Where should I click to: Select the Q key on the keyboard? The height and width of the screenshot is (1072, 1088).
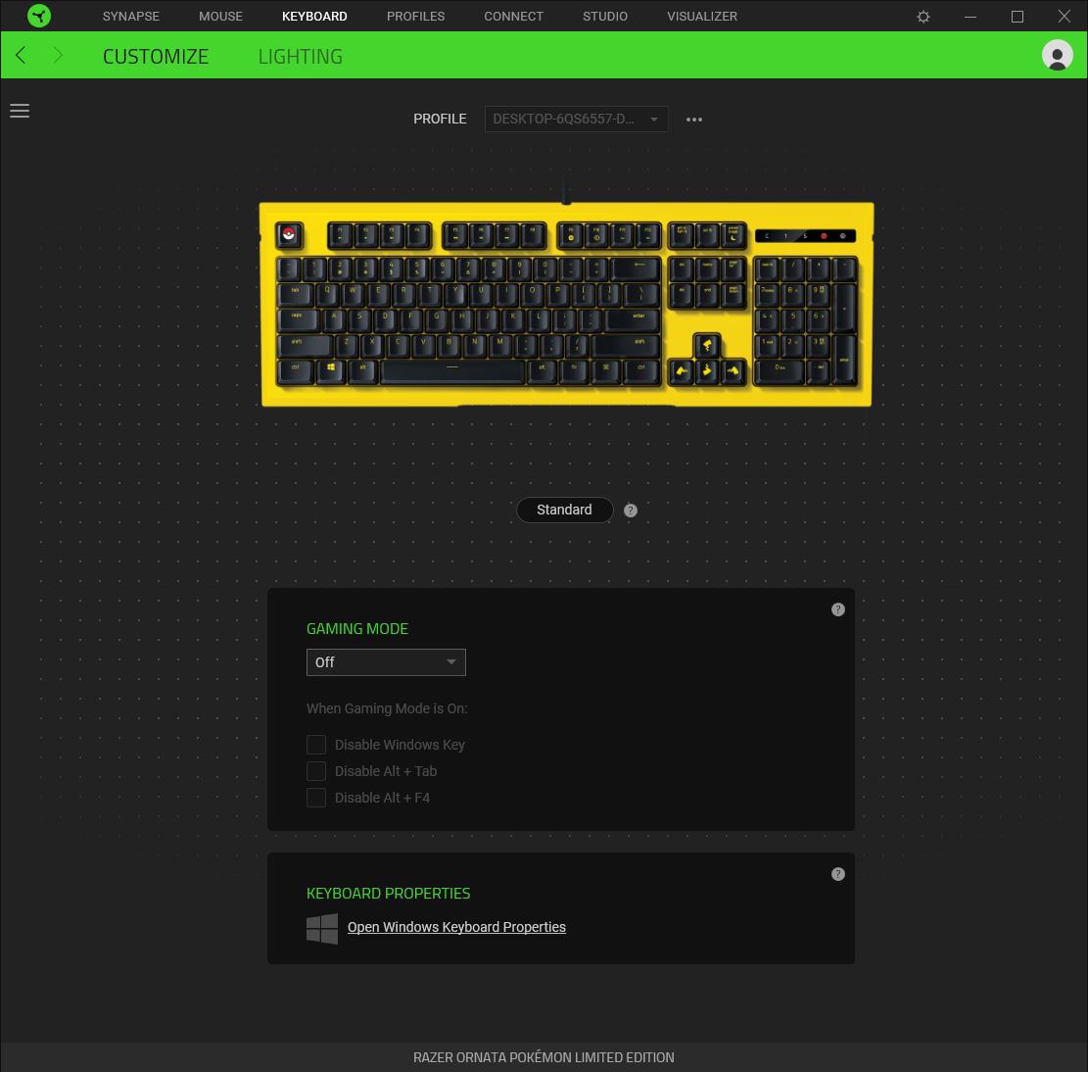click(327, 293)
